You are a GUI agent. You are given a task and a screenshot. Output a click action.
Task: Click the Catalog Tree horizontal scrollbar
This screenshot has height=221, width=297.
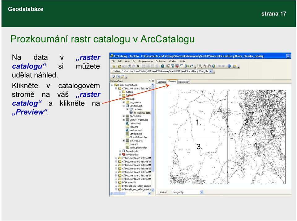click(130, 194)
